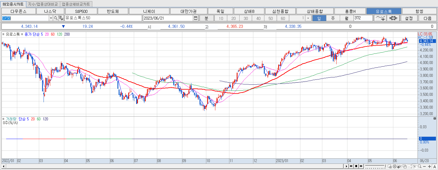This screenshot has width=438, height=170.
Task: Start chart playback with the play button
Action: click(x=347, y=166)
